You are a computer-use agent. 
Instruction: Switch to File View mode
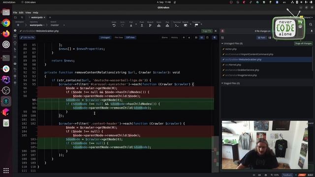coord(119,37)
